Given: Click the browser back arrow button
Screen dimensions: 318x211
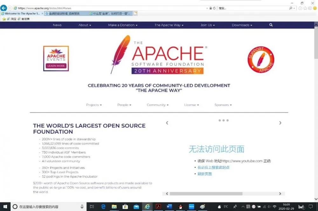Looking at the screenshot, I should (4, 8).
